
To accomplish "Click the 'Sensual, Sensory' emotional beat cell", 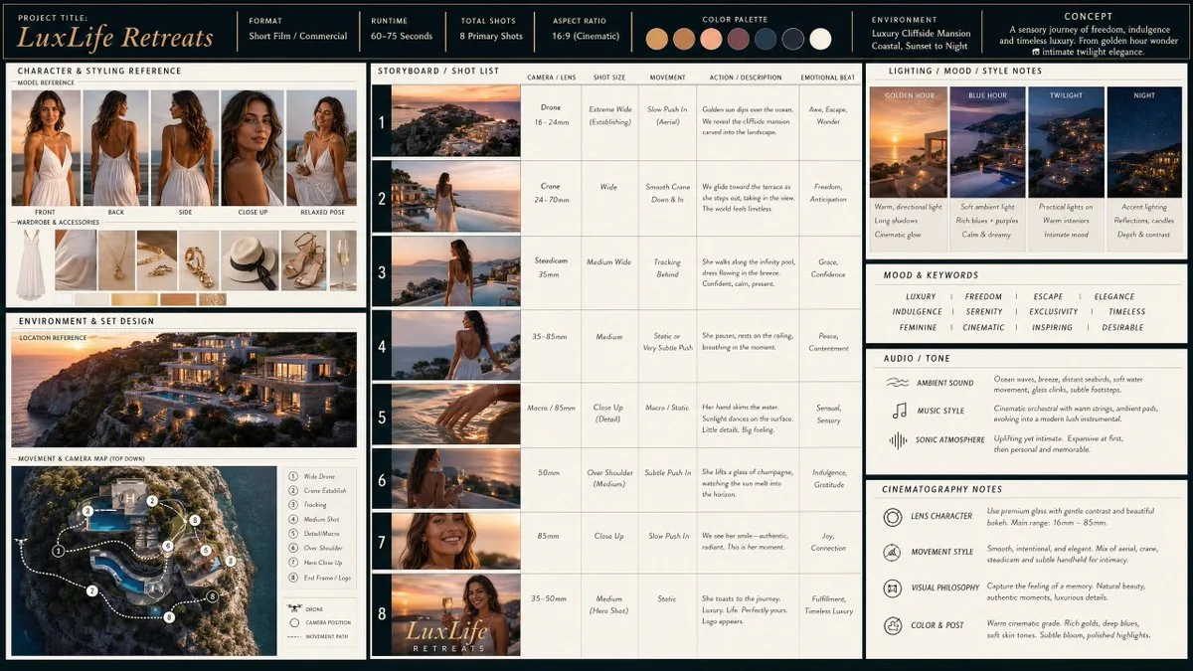I will pyautogui.click(x=829, y=415).
